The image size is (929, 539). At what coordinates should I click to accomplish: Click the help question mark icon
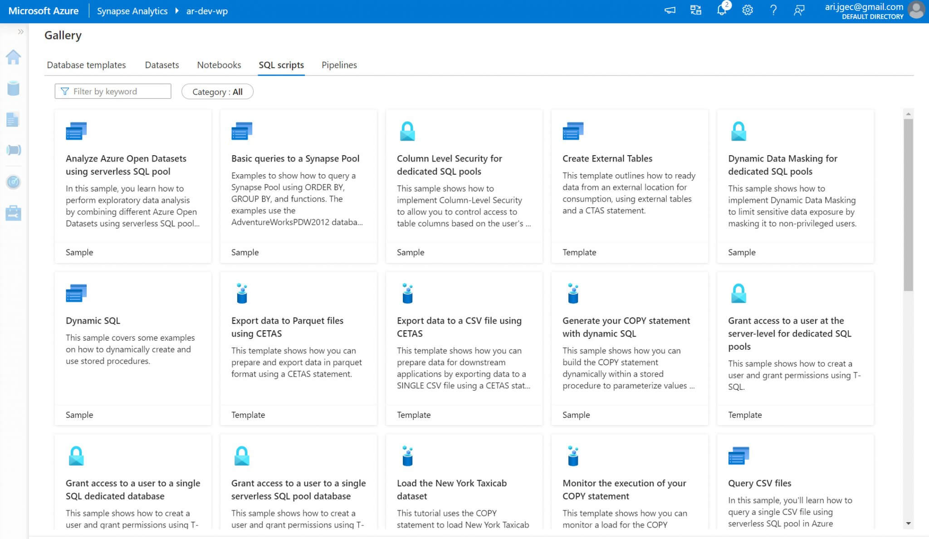click(774, 10)
